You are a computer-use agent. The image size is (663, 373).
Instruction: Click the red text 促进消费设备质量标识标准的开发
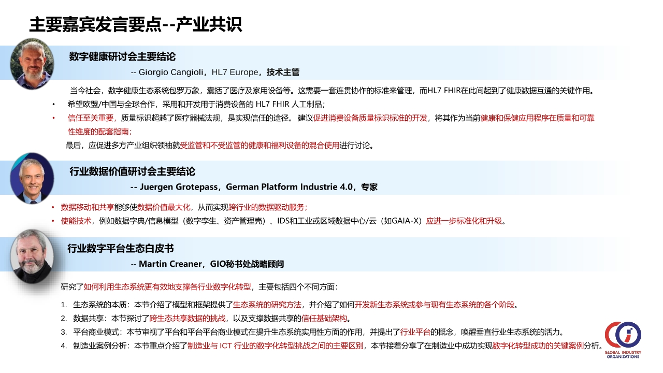(371, 118)
